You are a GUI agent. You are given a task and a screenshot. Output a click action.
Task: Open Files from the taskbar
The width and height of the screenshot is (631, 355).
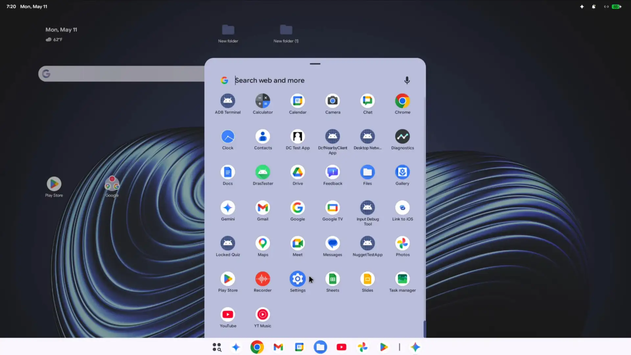pyautogui.click(x=320, y=347)
